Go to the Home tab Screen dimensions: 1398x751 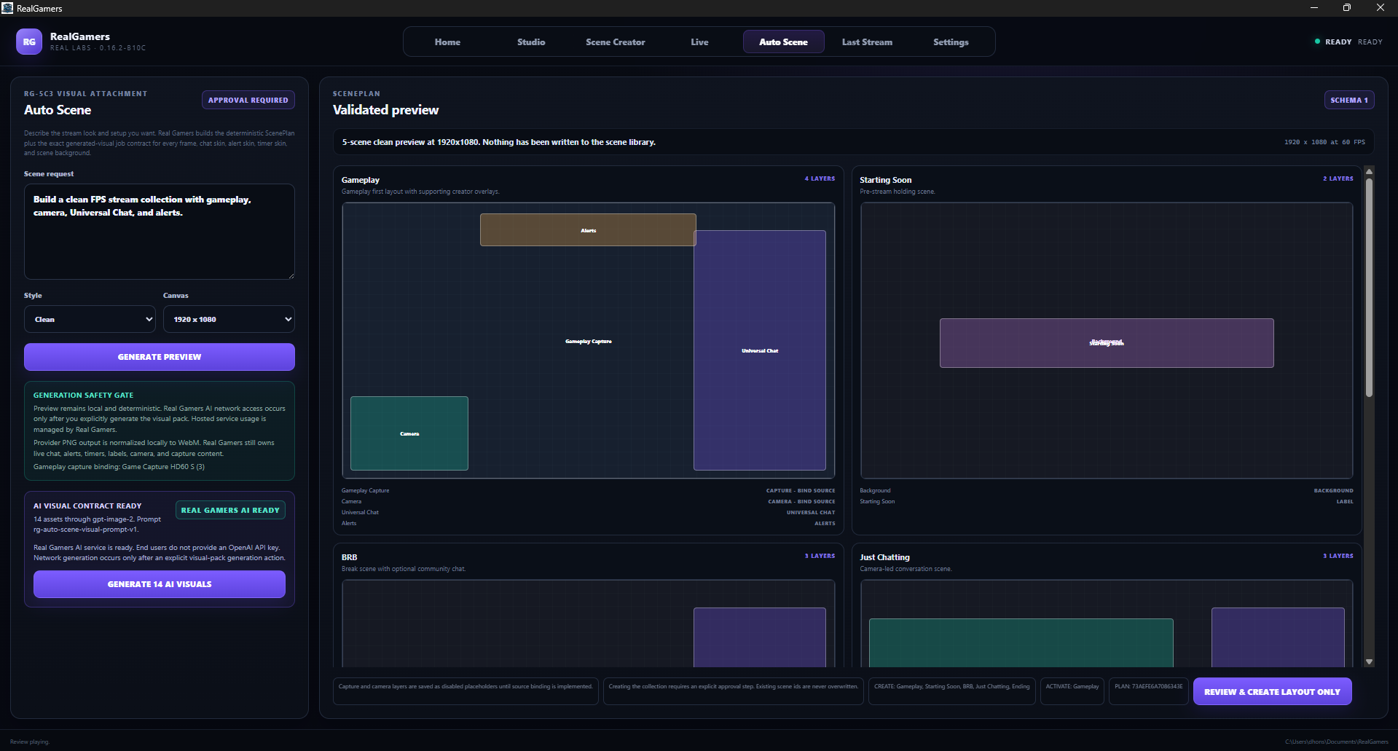(447, 42)
